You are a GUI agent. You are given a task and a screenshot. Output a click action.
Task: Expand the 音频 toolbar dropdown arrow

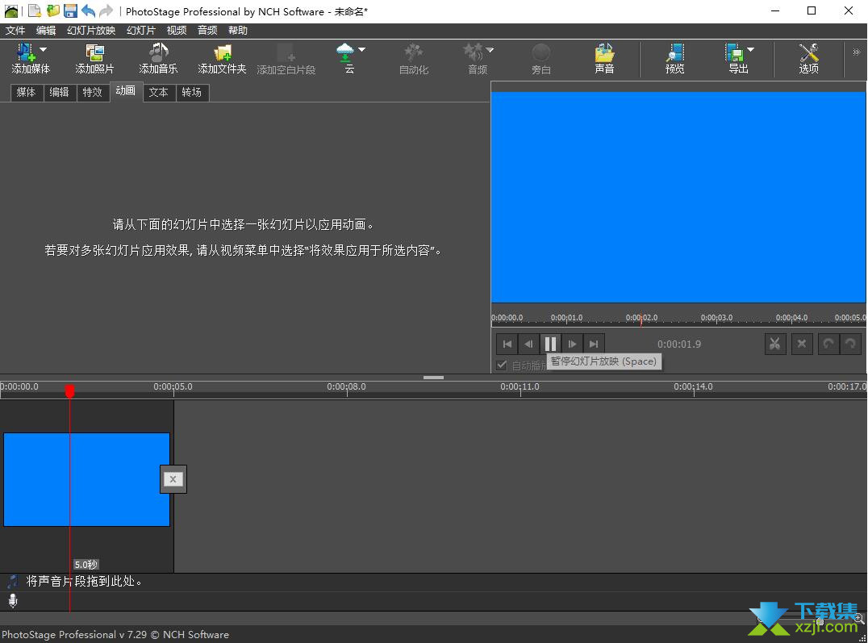[490, 50]
